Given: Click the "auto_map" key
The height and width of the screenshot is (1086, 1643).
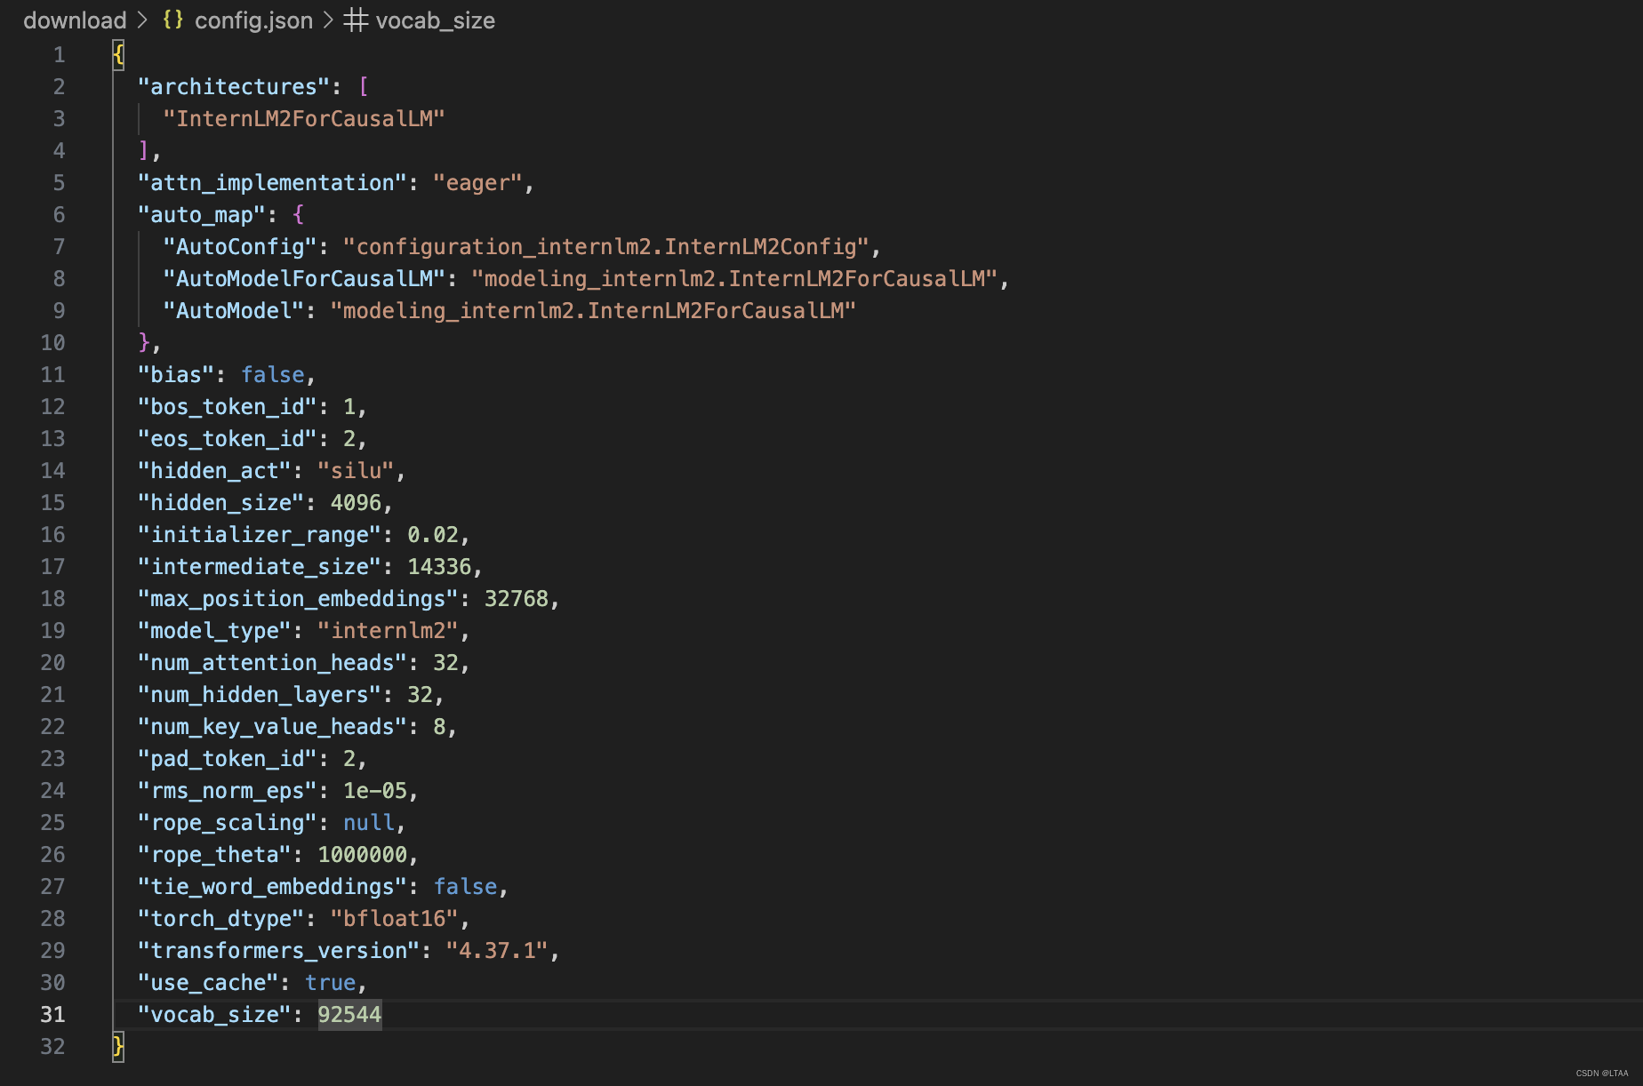Looking at the screenshot, I should pos(202,215).
